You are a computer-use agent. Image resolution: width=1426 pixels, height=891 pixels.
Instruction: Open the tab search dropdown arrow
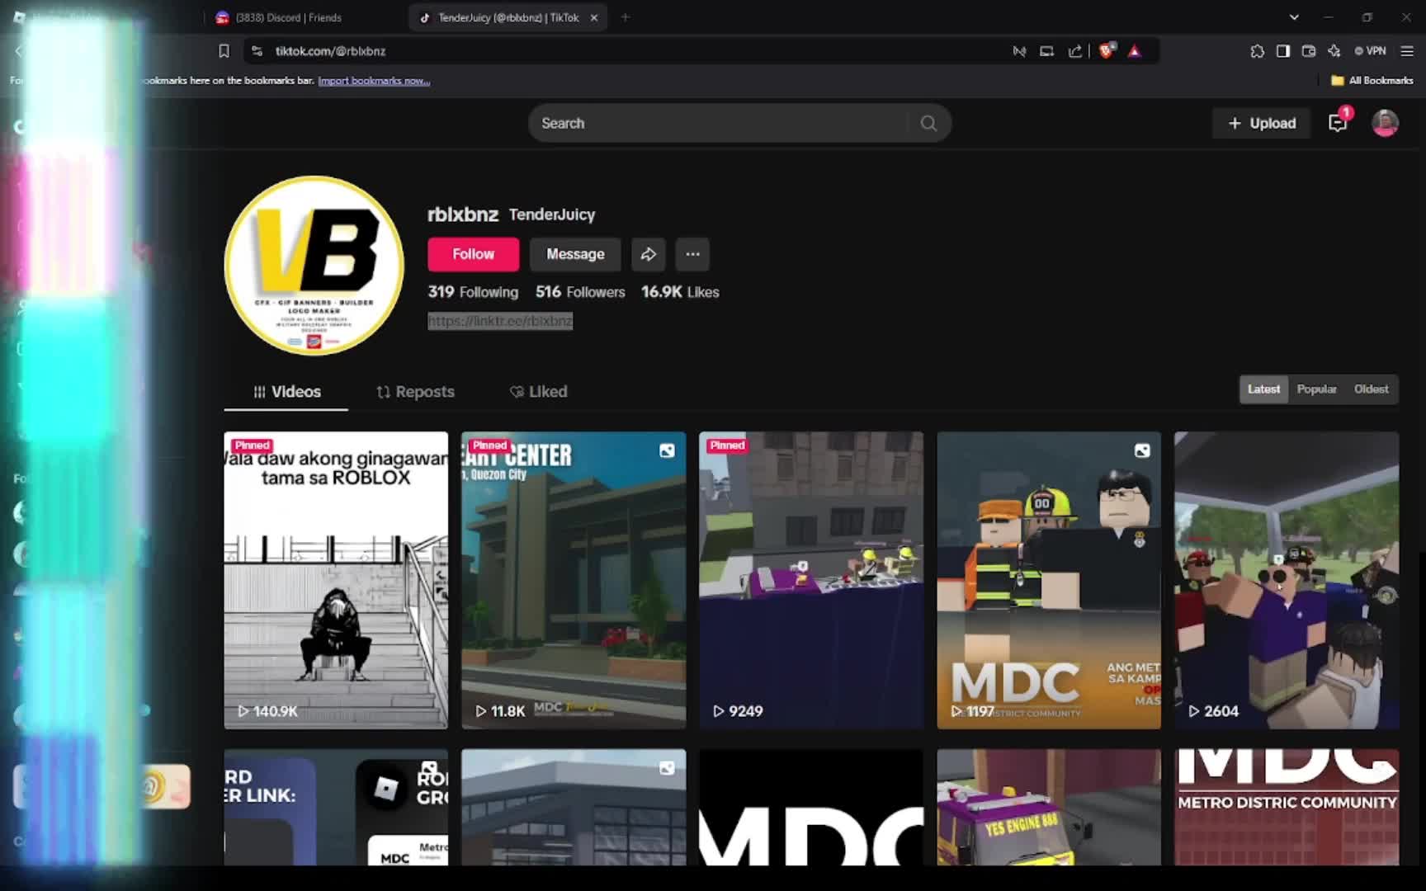[x=1294, y=17]
